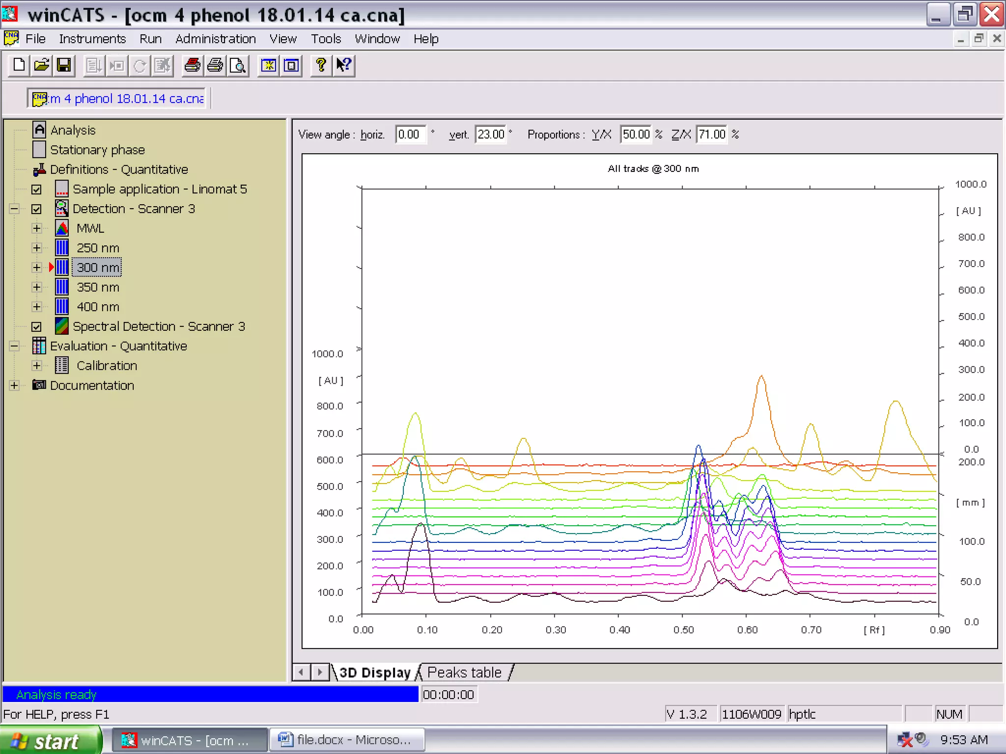Click the right tab scroll arrow button
Image resolution: width=1006 pixels, height=754 pixels.
pyautogui.click(x=320, y=672)
